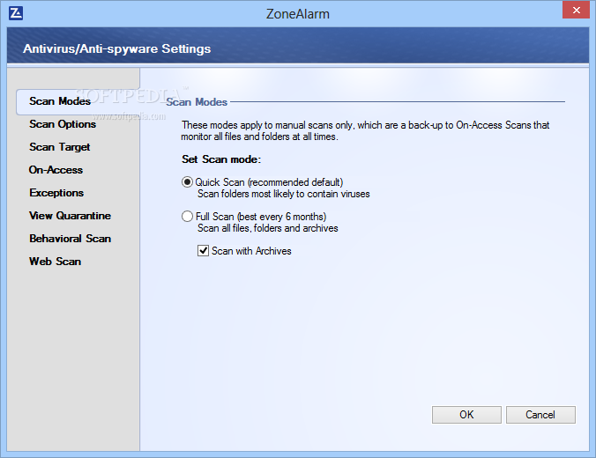Open the Exceptions section
Image resolution: width=596 pixels, height=458 pixels.
(x=56, y=193)
